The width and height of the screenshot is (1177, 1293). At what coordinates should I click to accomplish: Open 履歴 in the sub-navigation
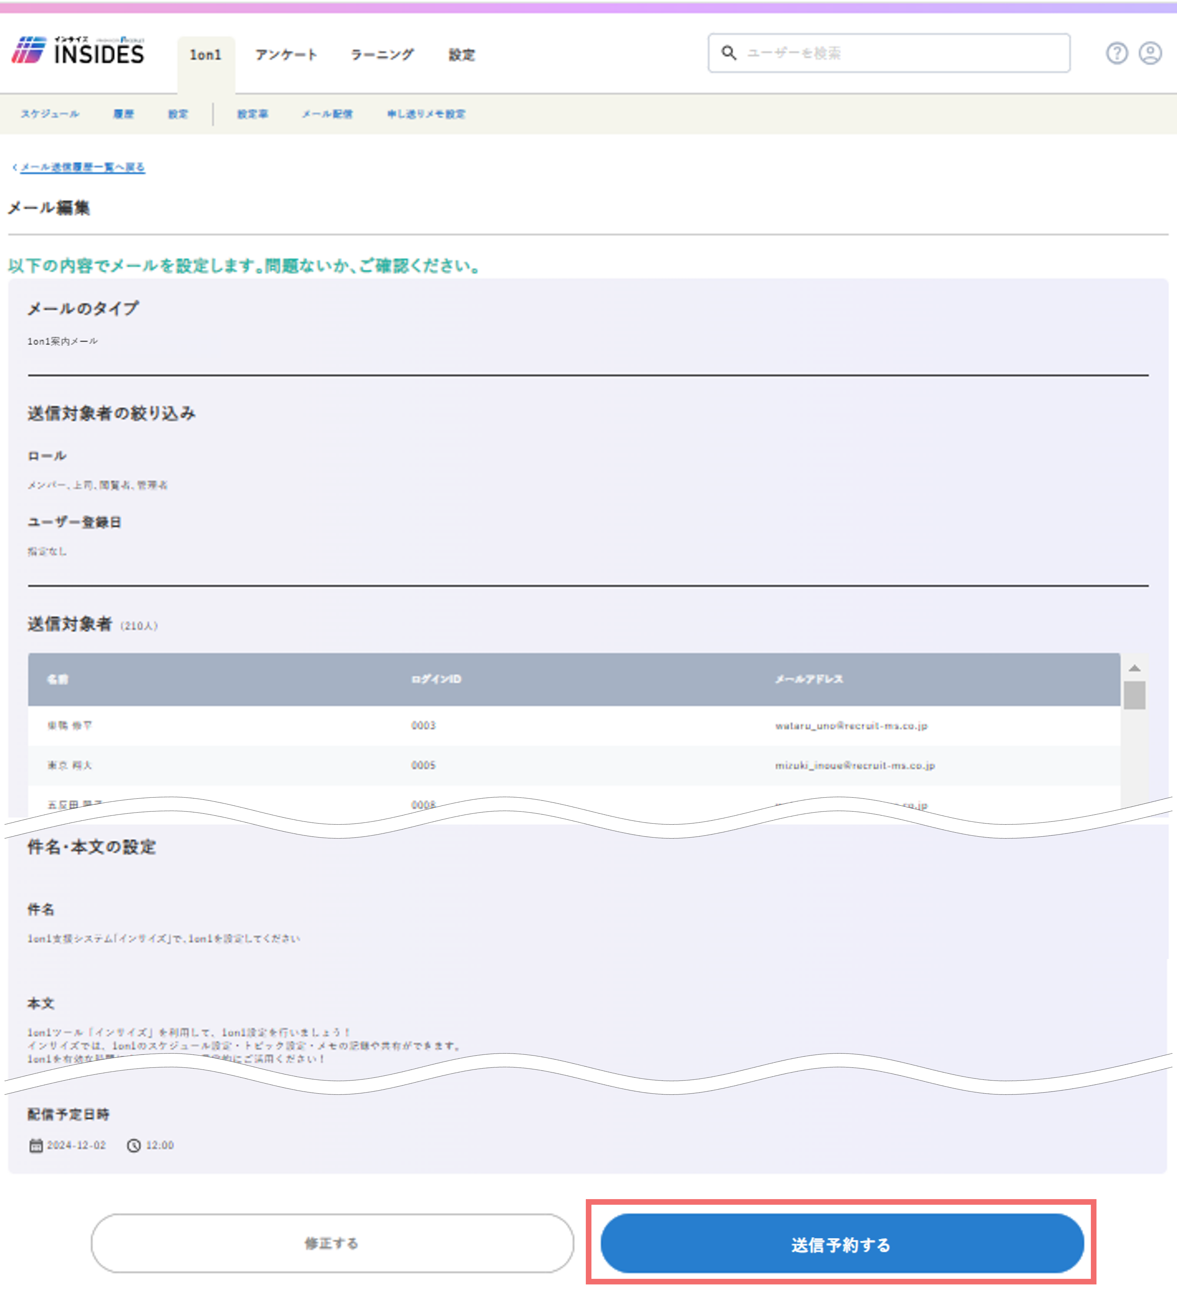124,114
